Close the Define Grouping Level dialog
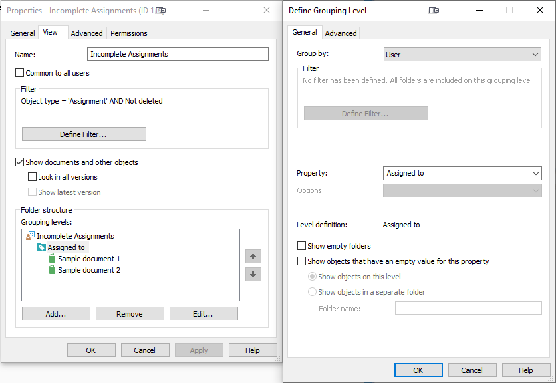556x383 pixels. pyautogui.click(x=539, y=10)
